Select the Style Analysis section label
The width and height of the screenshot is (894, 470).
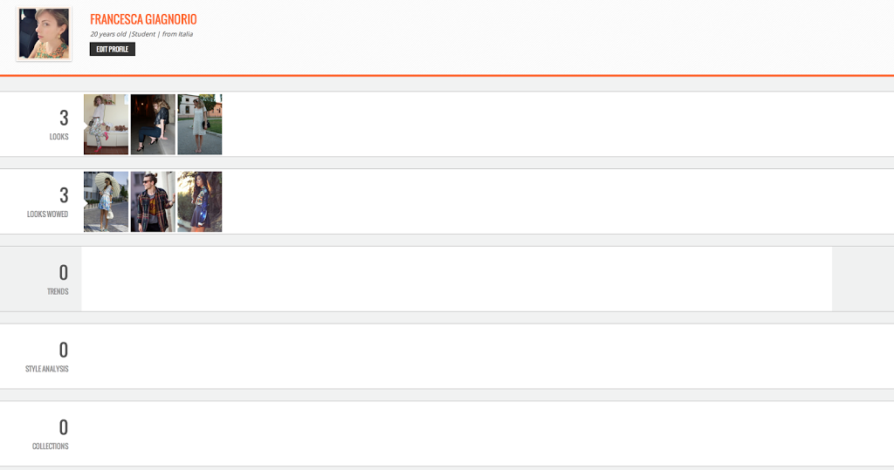coord(47,369)
